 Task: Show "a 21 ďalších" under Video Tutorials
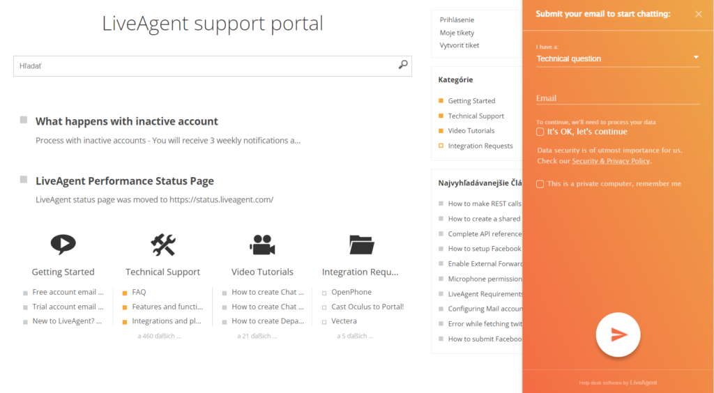(258, 336)
